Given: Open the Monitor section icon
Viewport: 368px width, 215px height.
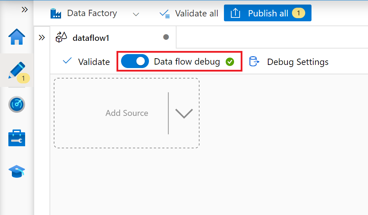Looking at the screenshot, I should coord(16,104).
